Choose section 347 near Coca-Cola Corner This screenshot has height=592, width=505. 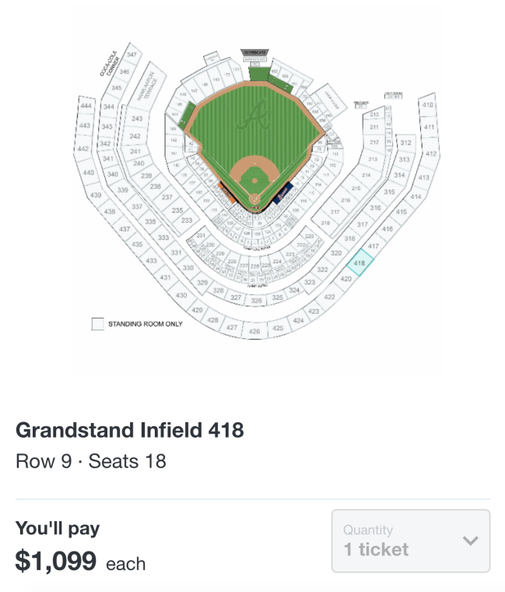coord(132,55)
